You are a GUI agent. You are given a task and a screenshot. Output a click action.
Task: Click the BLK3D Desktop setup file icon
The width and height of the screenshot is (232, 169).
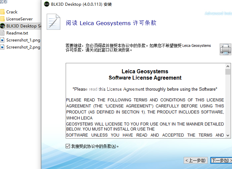pos(2,26)
